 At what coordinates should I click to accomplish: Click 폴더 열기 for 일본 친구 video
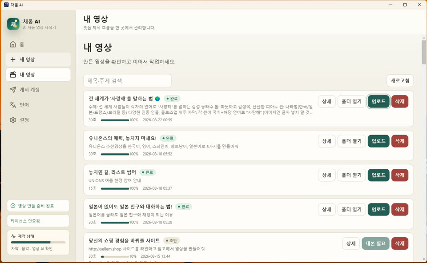[351, 209]
